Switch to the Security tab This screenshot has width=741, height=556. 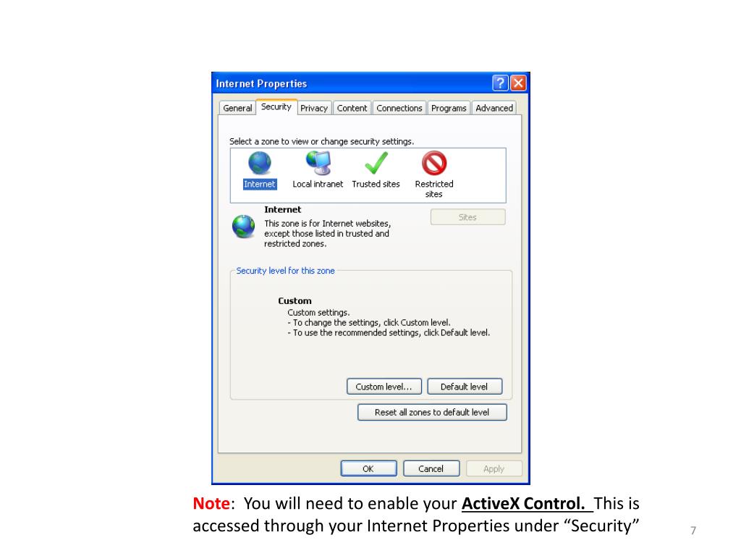pos(276,107)
